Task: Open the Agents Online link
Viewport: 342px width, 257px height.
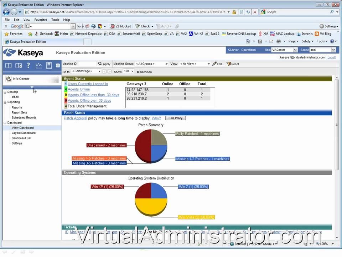Action: coord(79,89)
